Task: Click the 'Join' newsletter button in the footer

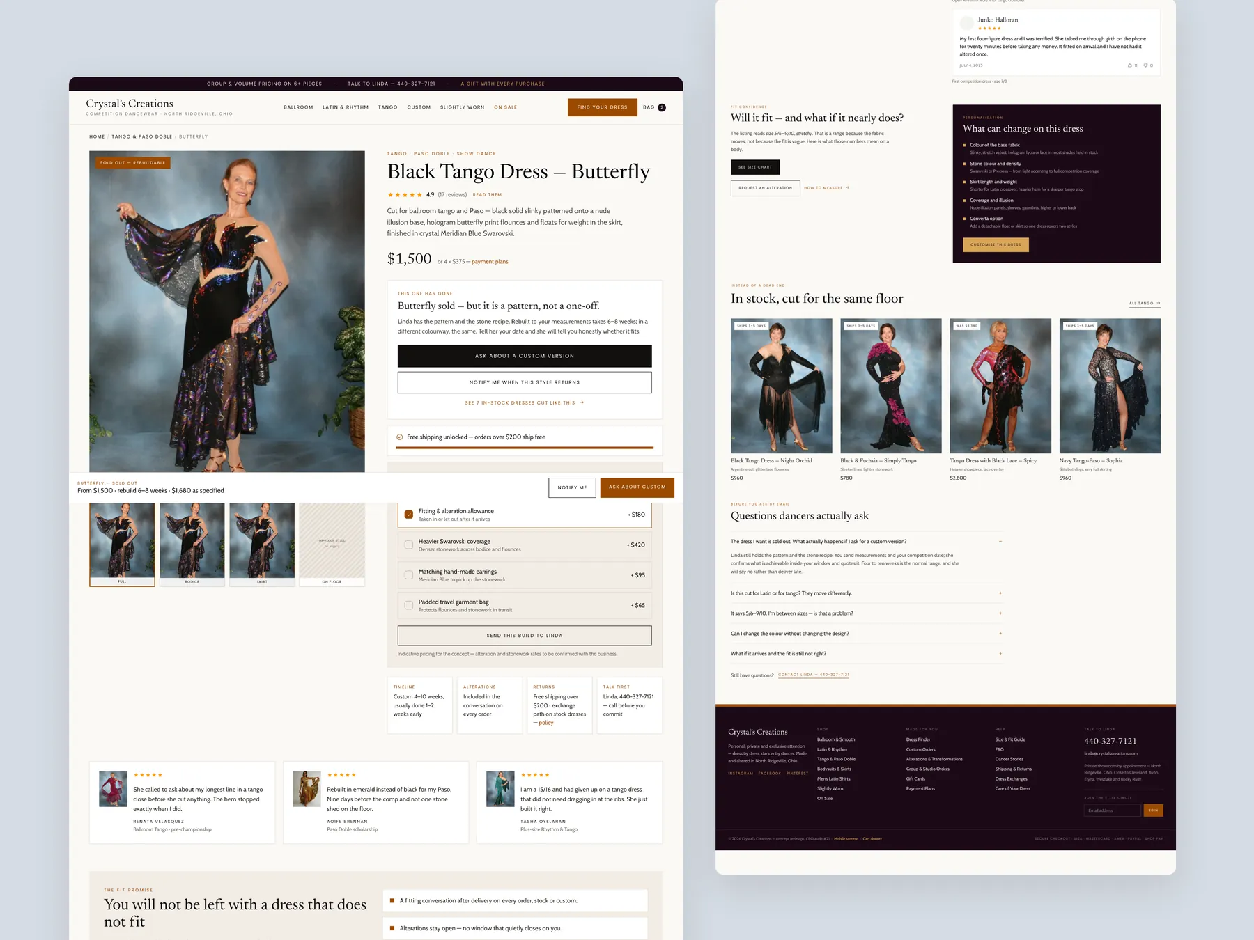Action: (1154, 810)
